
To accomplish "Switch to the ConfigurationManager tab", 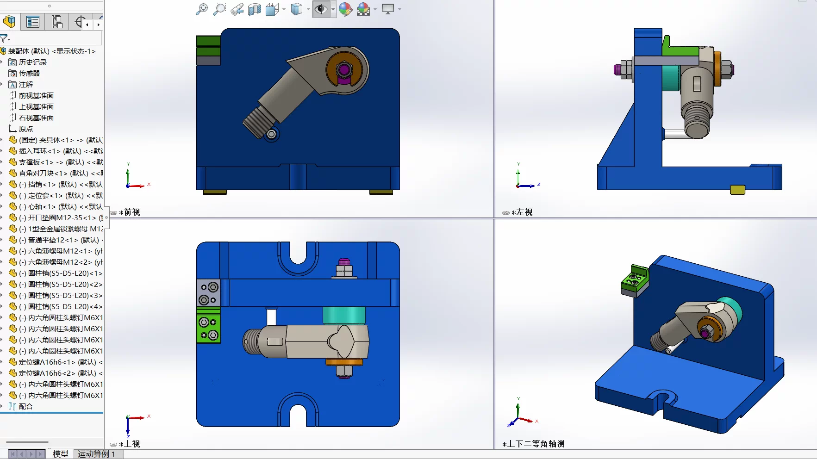I will 57,22.
